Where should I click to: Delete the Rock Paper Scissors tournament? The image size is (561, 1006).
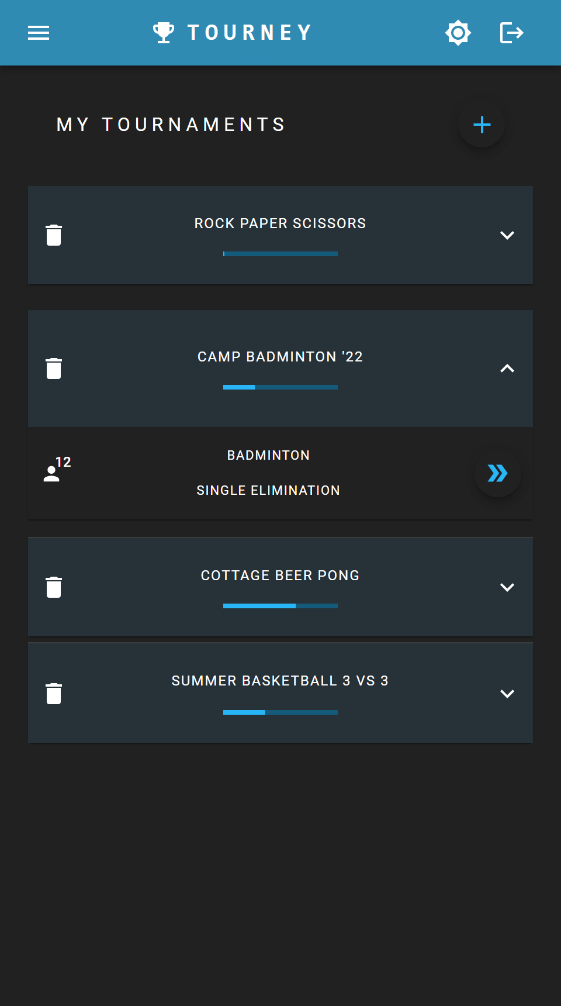tap(54, 235)
